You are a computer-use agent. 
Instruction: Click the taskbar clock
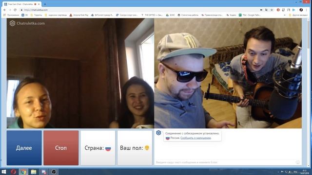(x=305, y=172)
